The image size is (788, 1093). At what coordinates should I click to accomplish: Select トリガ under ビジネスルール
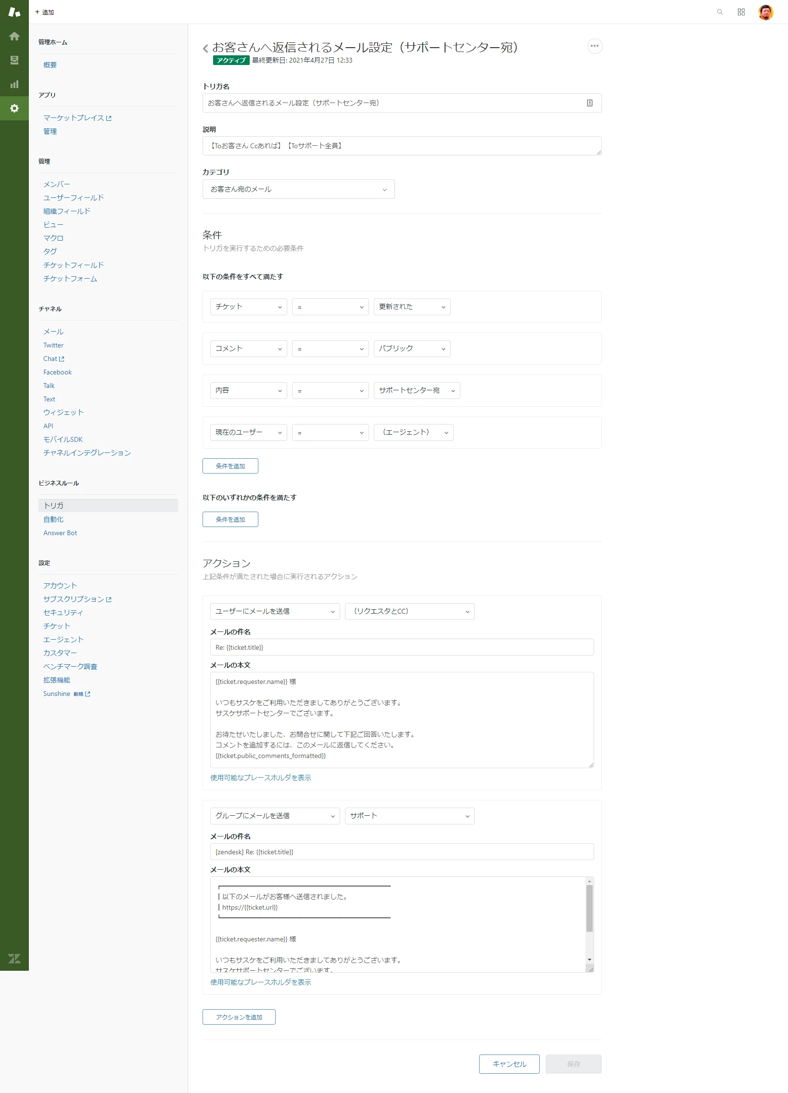coord(108,505)
